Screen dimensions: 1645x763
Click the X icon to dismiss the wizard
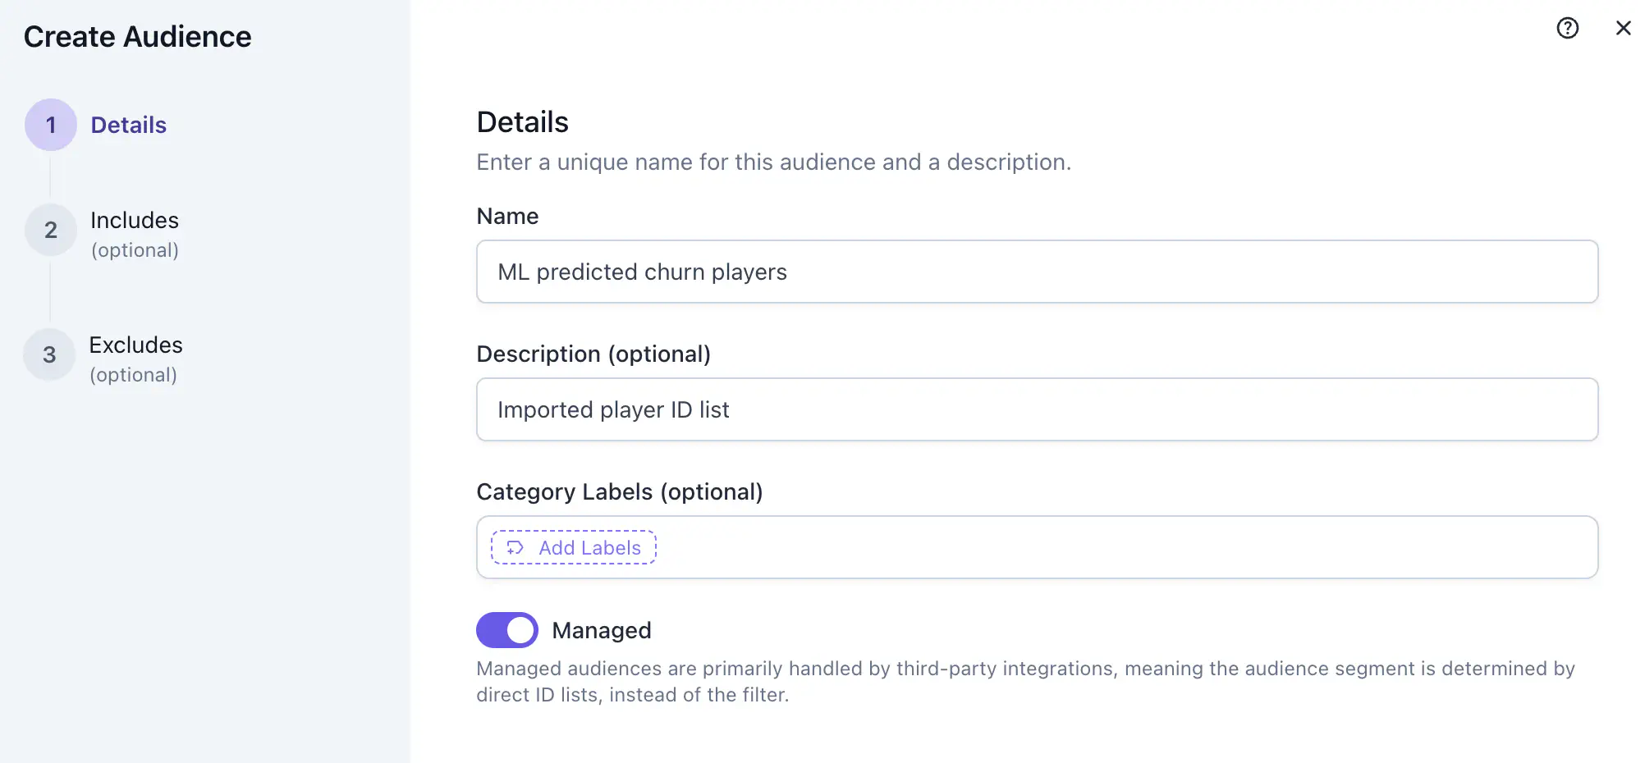tap(1624, 28)
